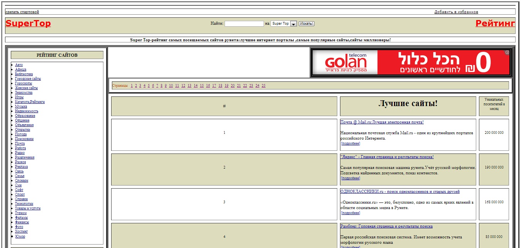Open the Поисковики category
Viewport: 521px width, 248px height.
tap(24, 139)
